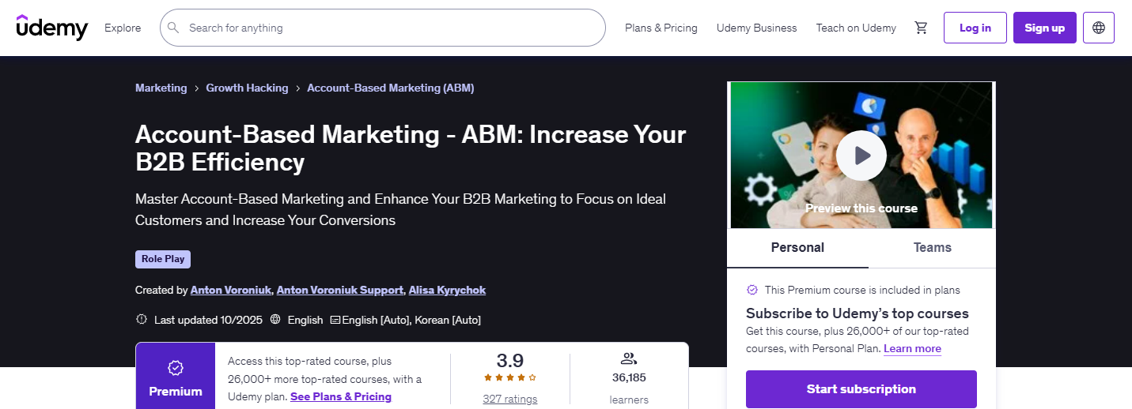Image resolution: width=1132 pixels, height=409 pixels.
Task: Open Teach on Udemy
Action: click(856, 28)
